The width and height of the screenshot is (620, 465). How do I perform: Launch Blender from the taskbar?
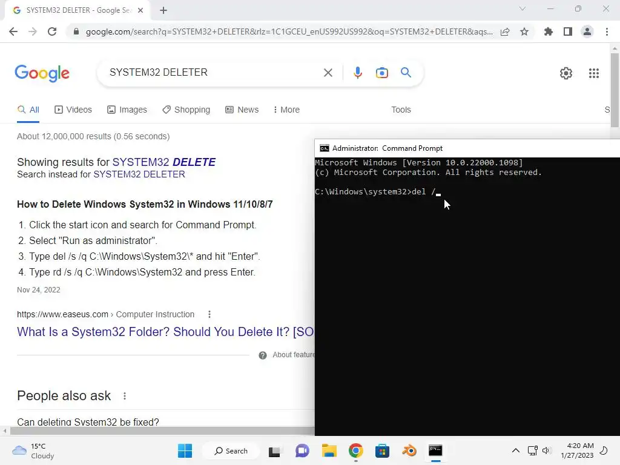pyautogui.click(x=409, y=450)
